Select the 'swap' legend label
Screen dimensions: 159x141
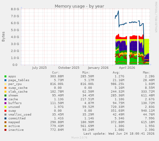tap(12, 111)
